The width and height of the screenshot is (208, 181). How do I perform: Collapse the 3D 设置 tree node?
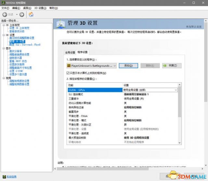[x=4, y=35]
